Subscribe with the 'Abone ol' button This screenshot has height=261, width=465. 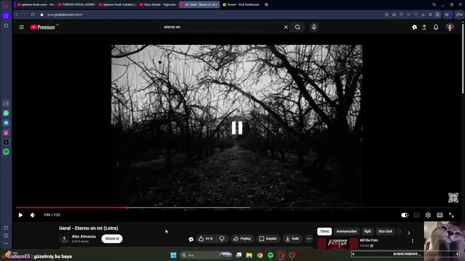pyautogui.click(x=112, y=239)
